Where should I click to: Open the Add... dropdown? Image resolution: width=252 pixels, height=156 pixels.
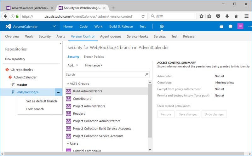coord(73,66)
